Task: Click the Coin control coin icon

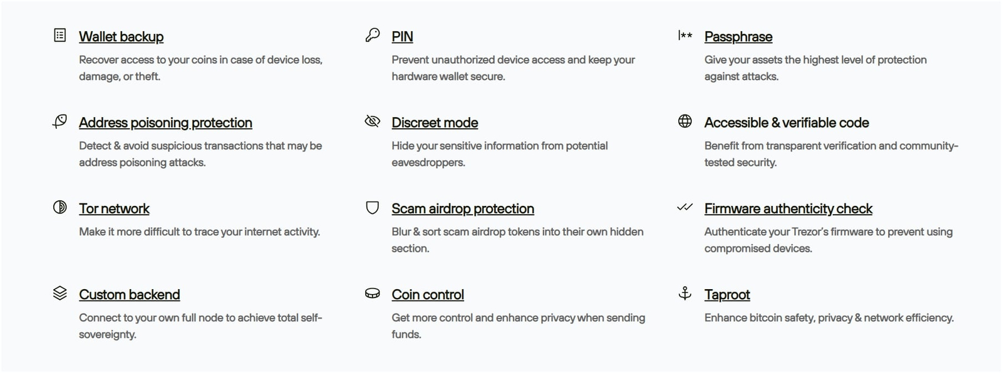Action: pos(372,293)
